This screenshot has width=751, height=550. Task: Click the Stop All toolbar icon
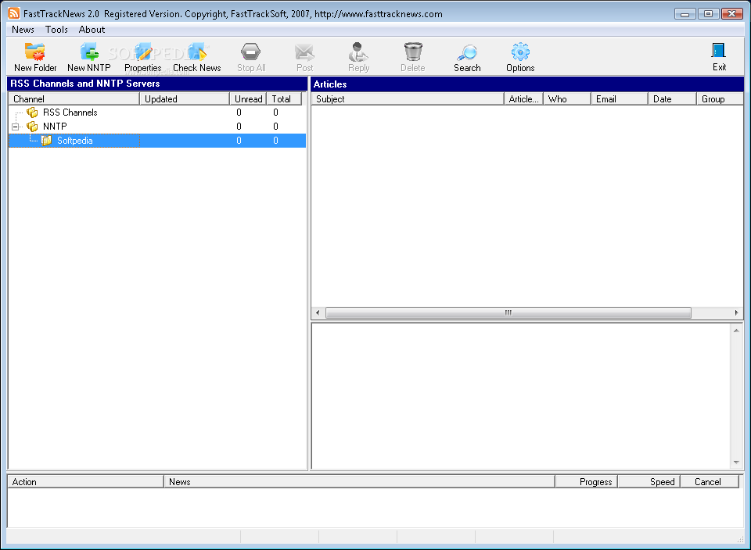coord(251,52)
